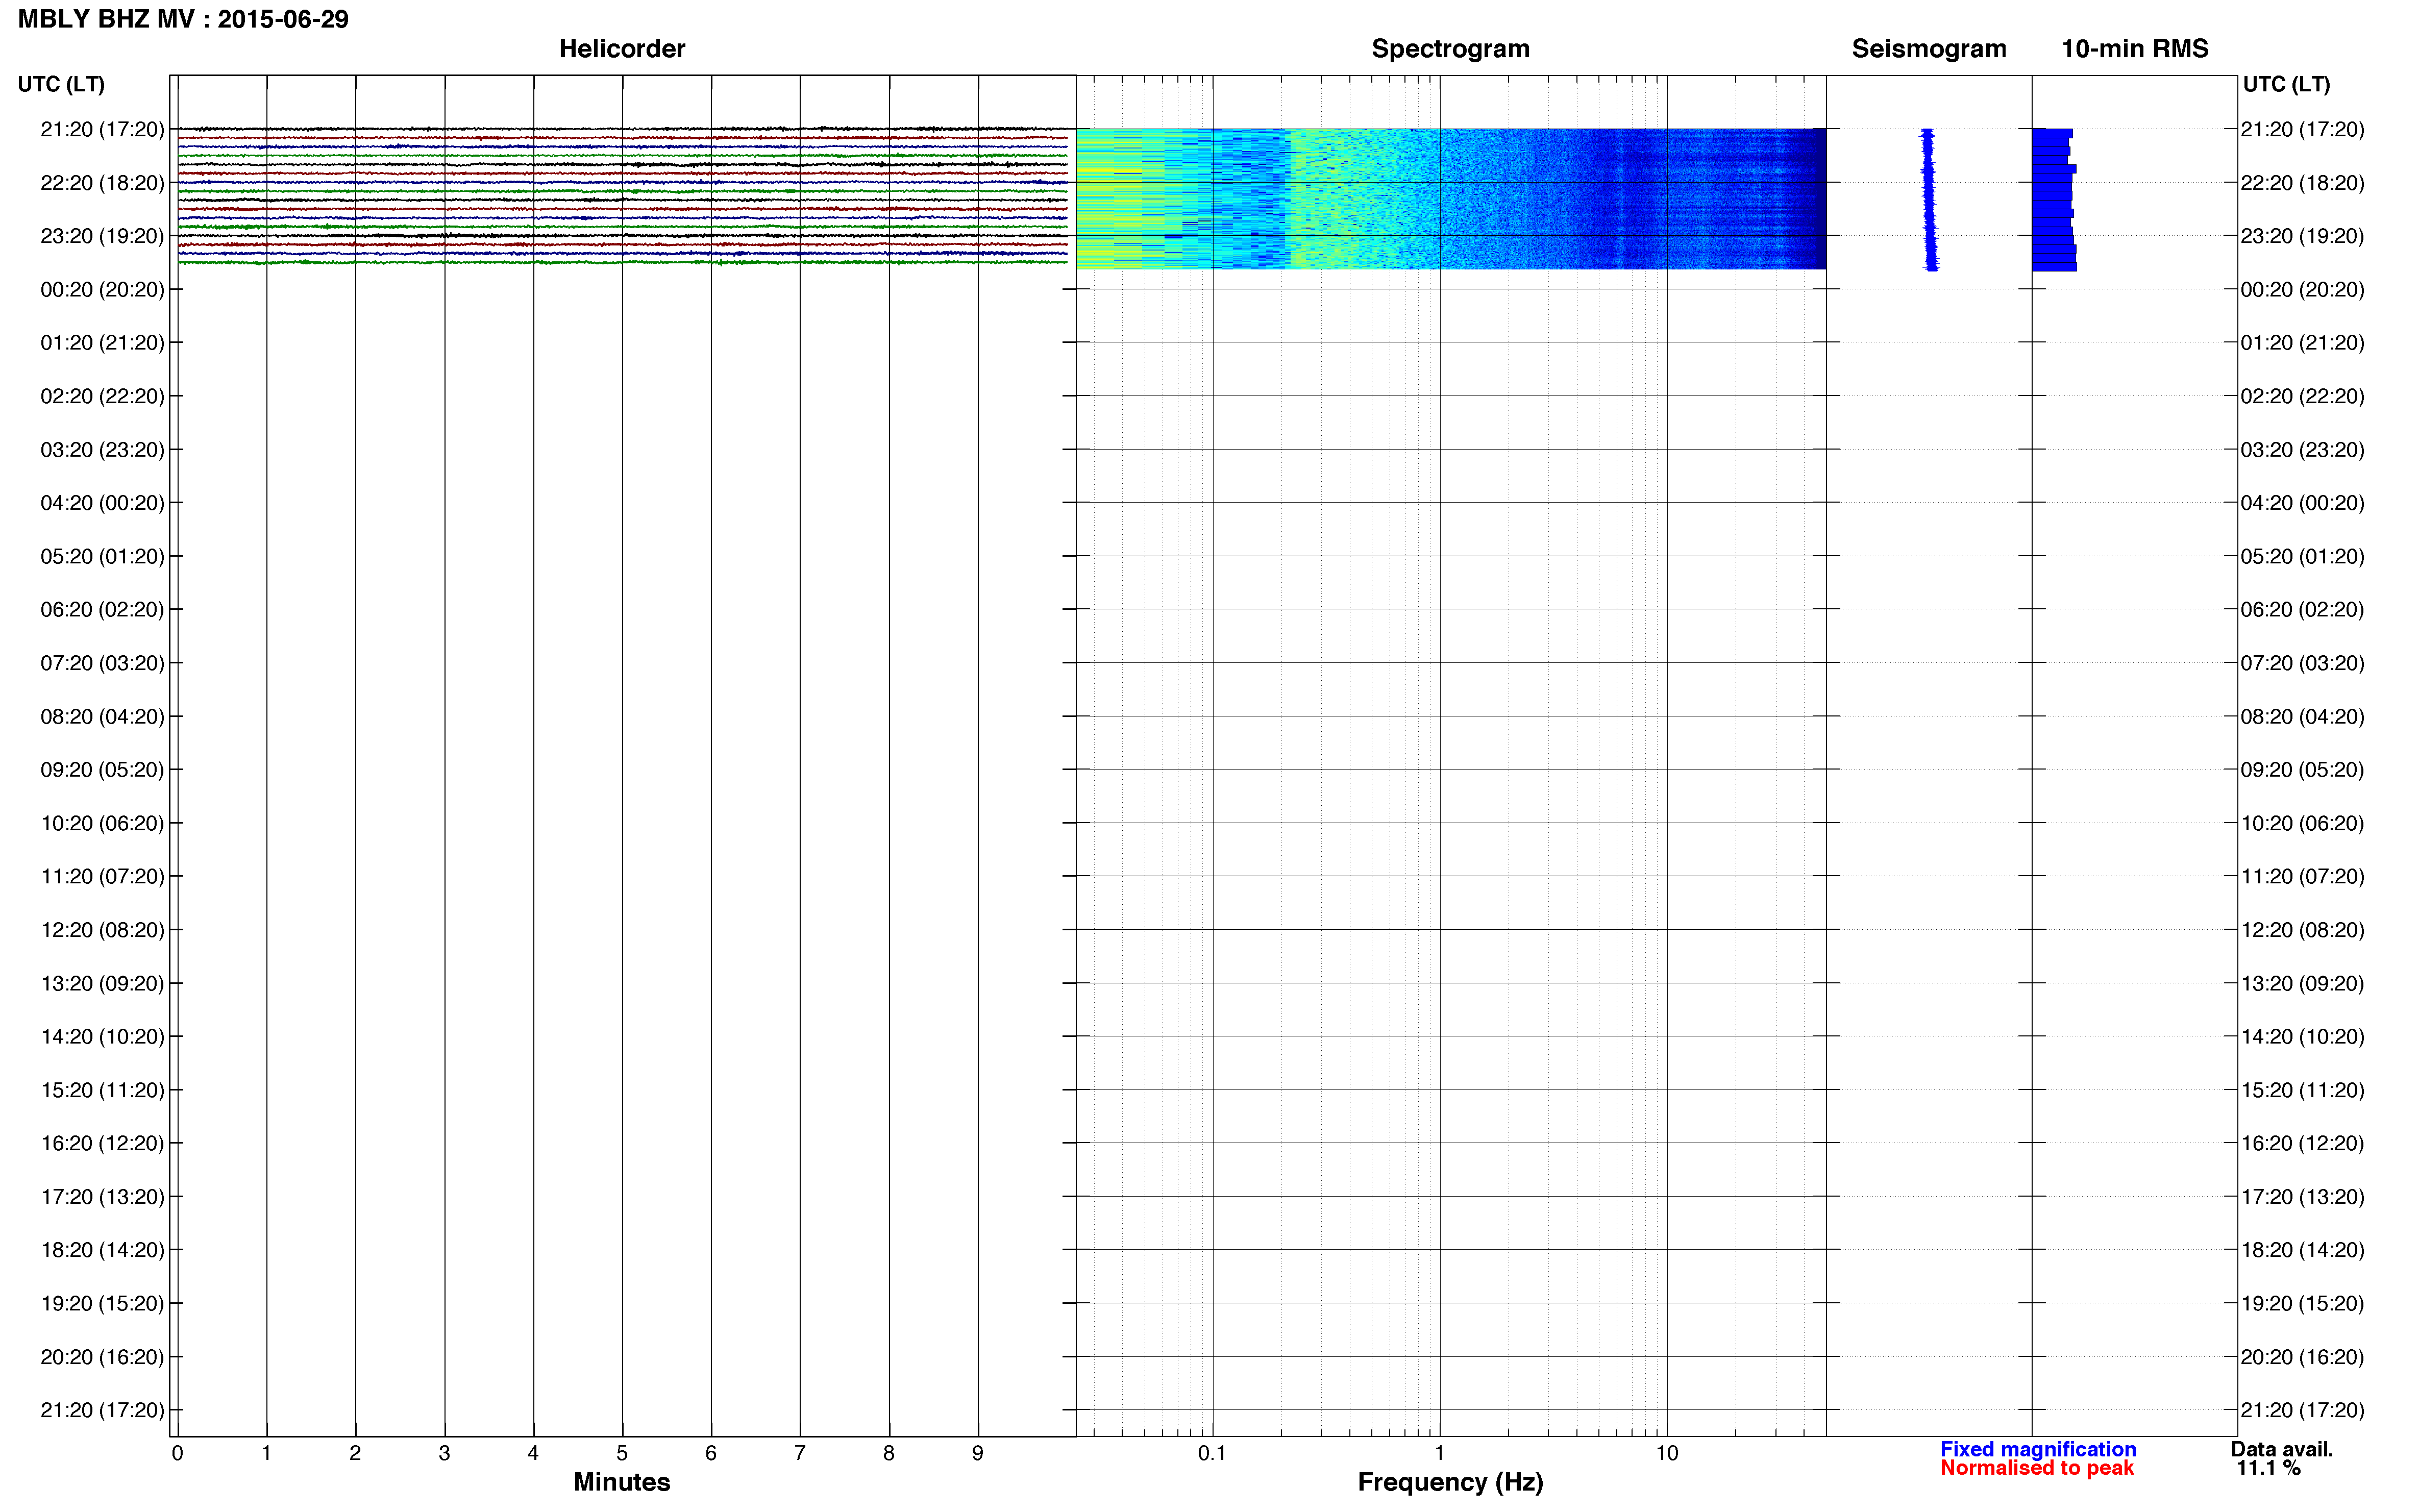Click the colored spectrogram data band
Image resolution: width=2419 pixels, height=1512 pixels.
click(1451, 198)
